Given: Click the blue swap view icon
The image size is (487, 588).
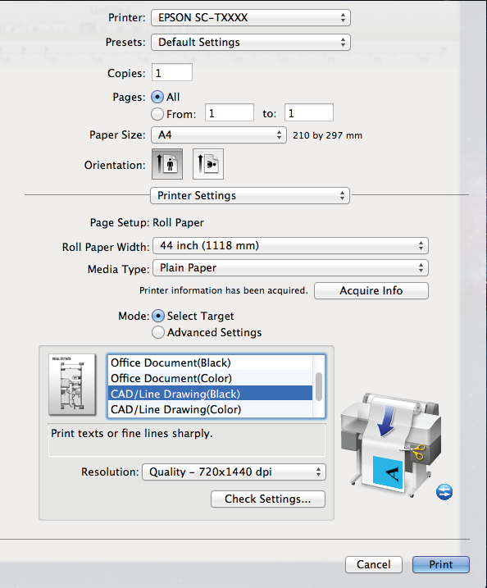Looking at the screenshot, I should pyautogui.click(x=444, y=491).
